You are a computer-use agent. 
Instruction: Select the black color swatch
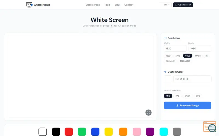click(56, 132)
